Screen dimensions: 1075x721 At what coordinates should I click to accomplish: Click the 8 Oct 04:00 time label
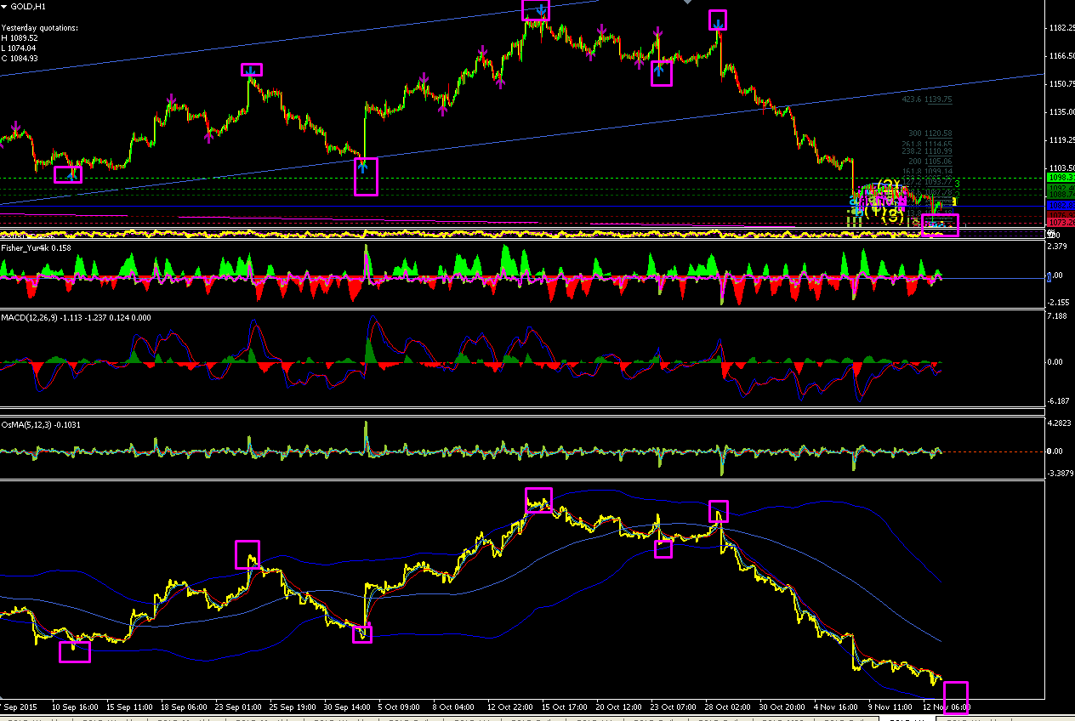pyautogui.click(x=453, y=707)
